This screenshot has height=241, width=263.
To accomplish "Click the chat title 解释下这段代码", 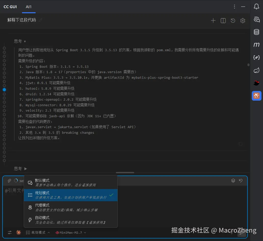I will point(22,20).
